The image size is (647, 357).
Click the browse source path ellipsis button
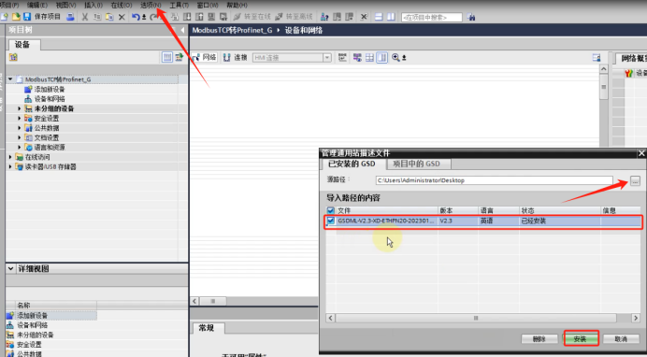point(635,180)
